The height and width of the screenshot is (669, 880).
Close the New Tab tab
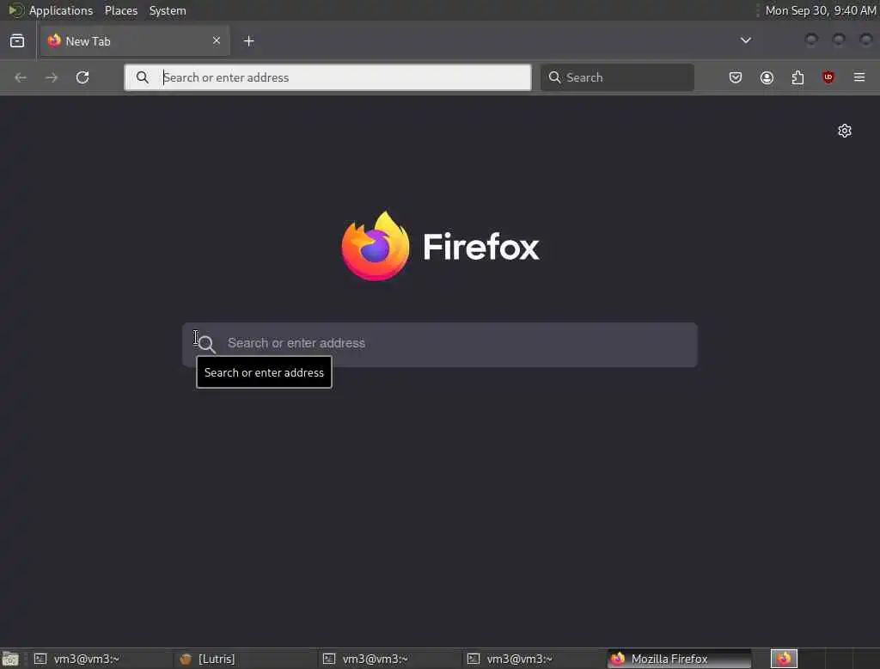click(x=217, y=40)
